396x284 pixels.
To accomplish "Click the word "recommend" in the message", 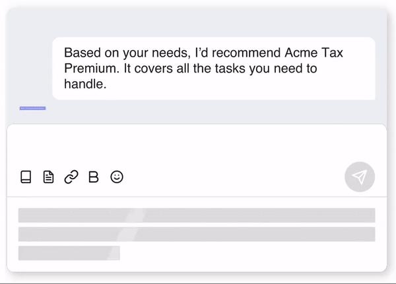I will (x=246, y=53).
